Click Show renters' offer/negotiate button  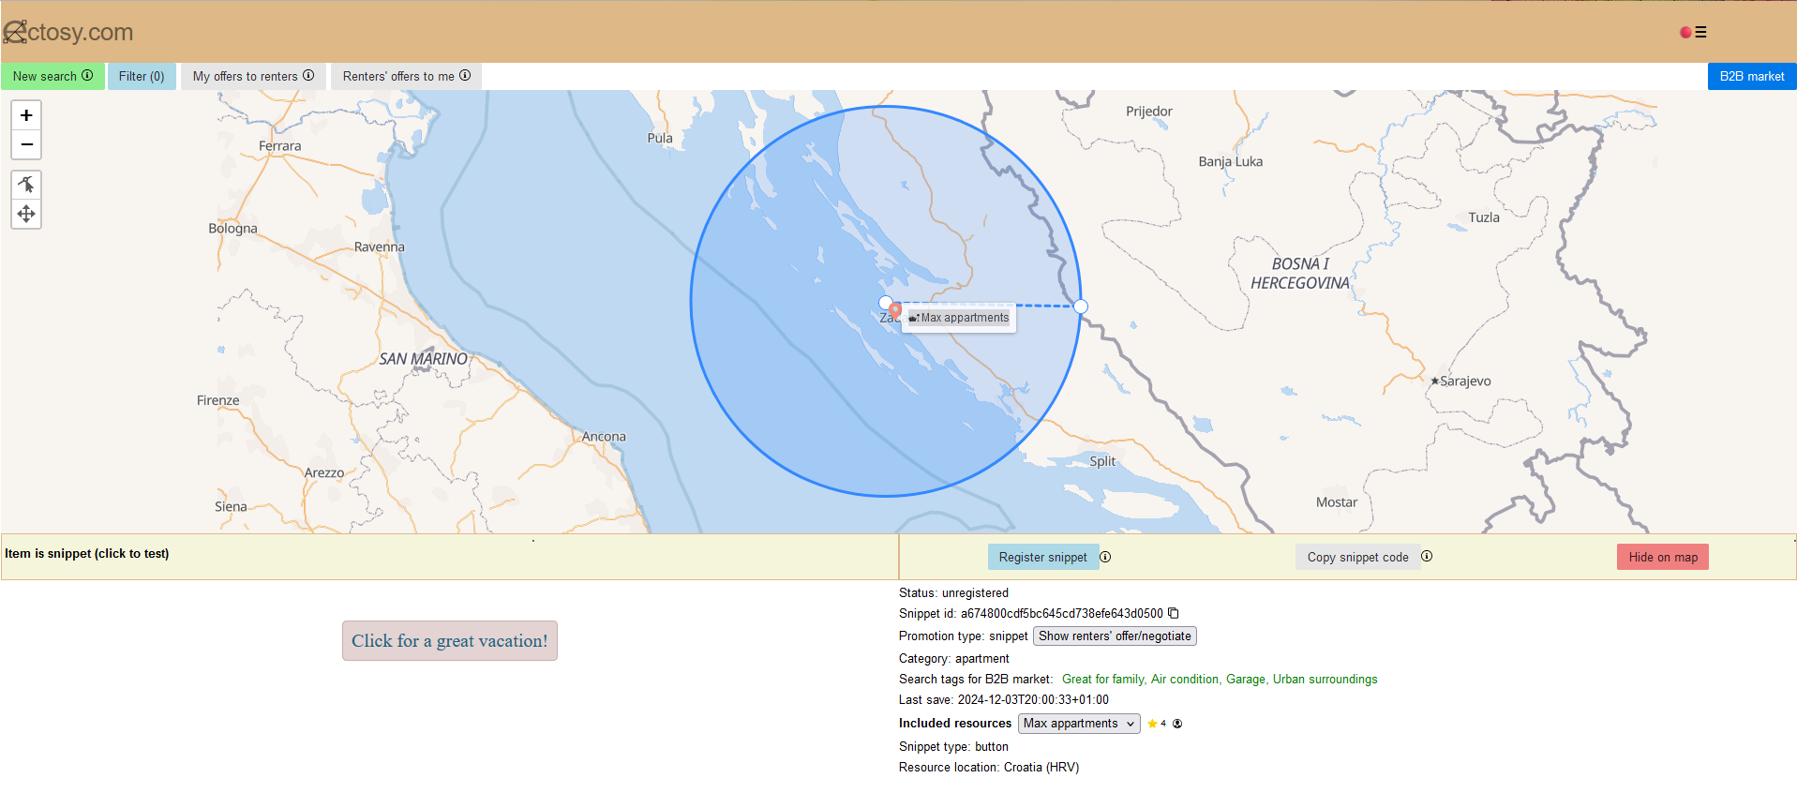click(1115, 636)
